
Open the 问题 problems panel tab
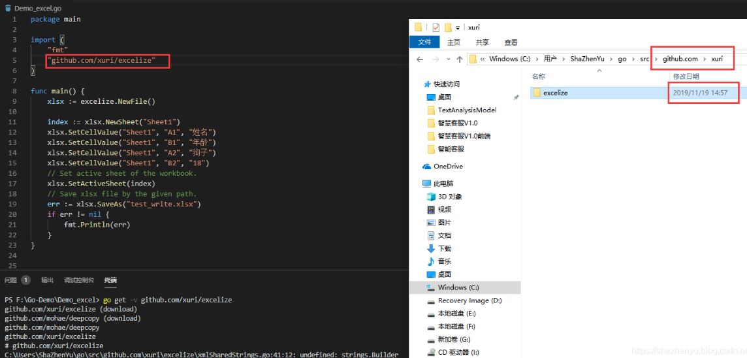point(10,280)
